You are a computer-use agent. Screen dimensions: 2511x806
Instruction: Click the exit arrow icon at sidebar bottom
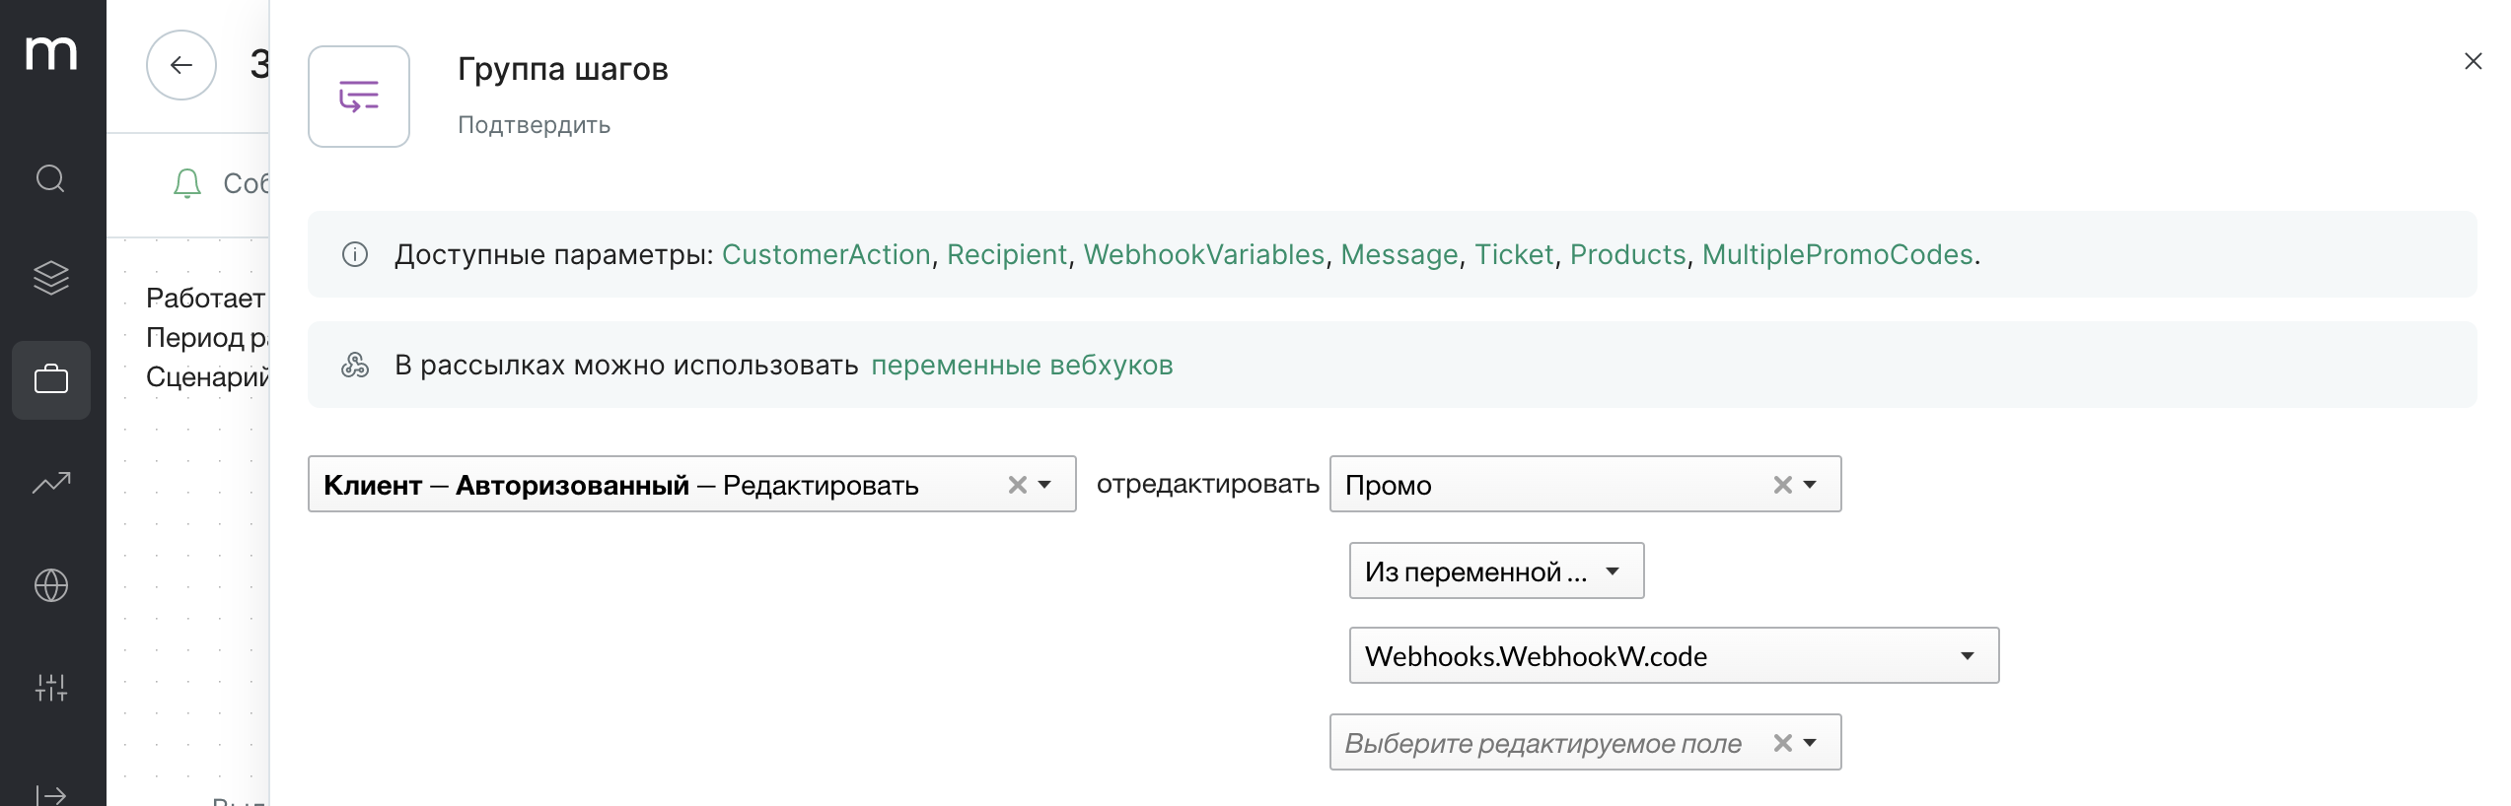click(51, 794)
